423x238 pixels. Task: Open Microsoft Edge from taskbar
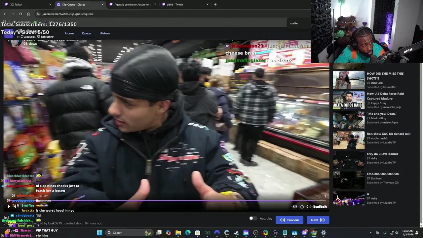coord(188,233)
